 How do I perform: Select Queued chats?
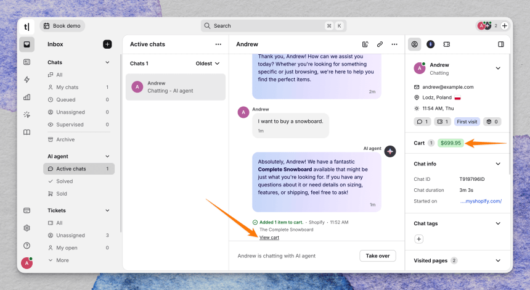(x=78, y=100)
